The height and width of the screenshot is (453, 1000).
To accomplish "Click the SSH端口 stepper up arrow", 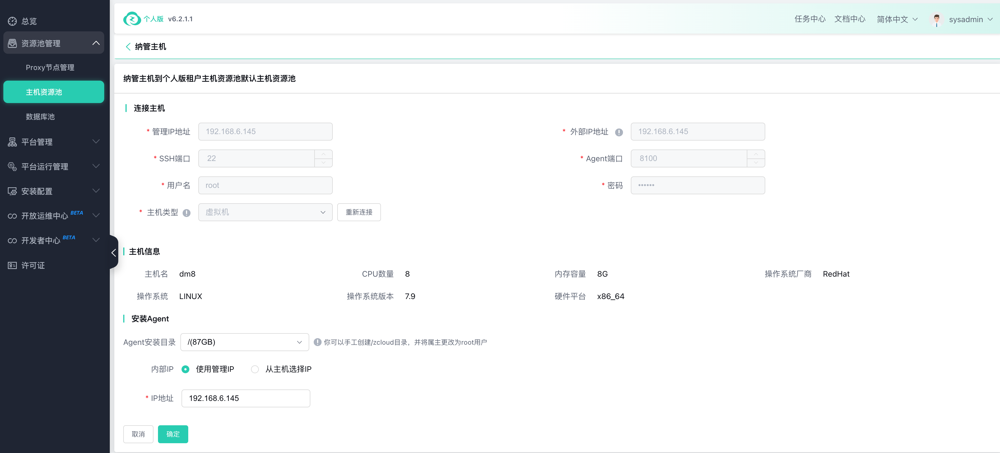I will pyautogui.click(x=323, y=154).
